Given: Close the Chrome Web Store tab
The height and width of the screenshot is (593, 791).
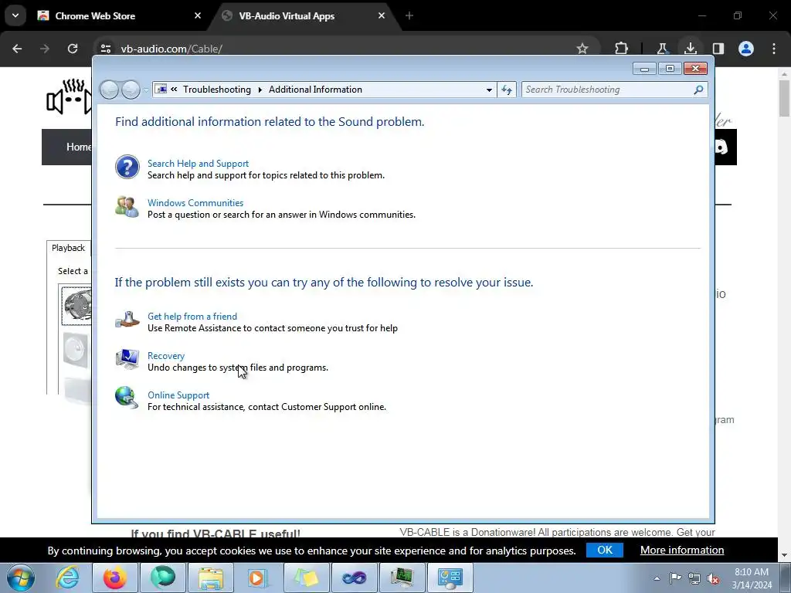Looking at the screenshot, I should click(198, 15).
